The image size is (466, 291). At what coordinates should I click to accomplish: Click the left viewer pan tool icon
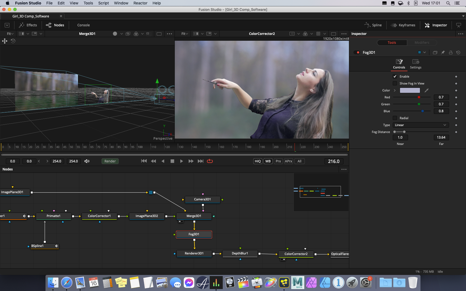[x=5, y=41]
